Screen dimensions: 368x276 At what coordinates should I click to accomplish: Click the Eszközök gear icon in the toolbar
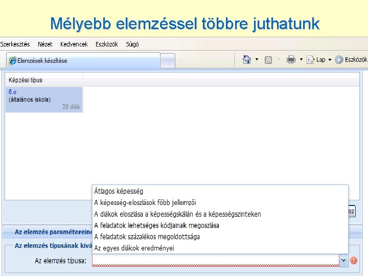pyautogui.click(x=339, y=60)
